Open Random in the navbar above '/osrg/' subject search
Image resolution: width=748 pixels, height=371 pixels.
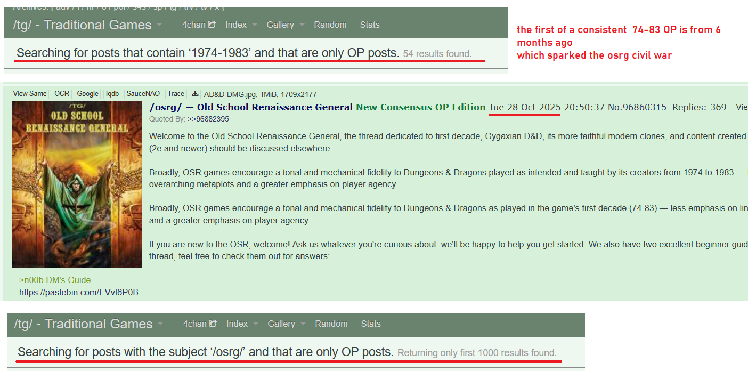[331, 324]
